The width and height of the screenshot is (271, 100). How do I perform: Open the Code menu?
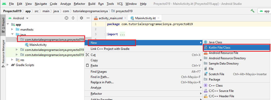53,4
